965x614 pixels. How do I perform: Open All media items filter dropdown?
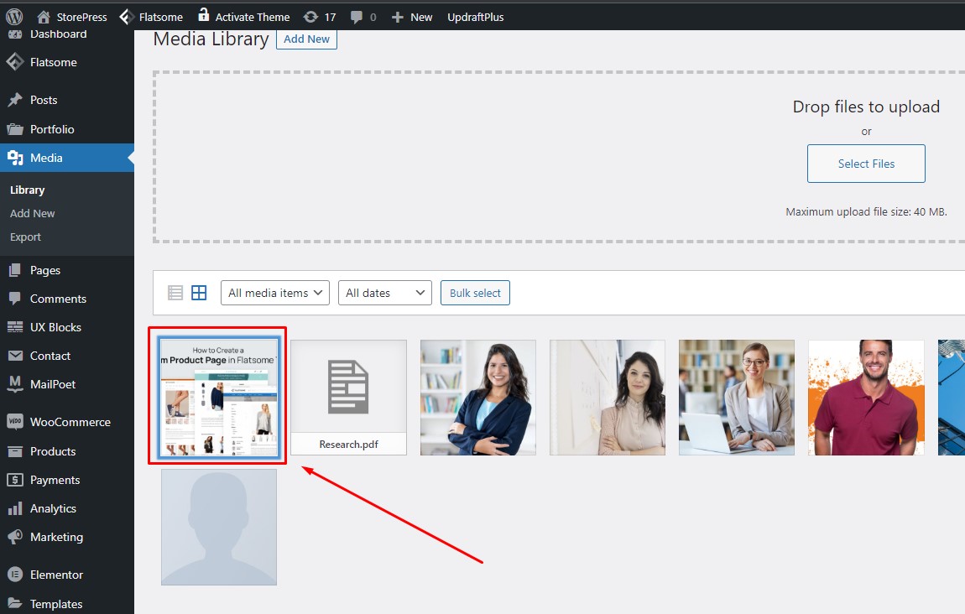(x=275, y=293)
